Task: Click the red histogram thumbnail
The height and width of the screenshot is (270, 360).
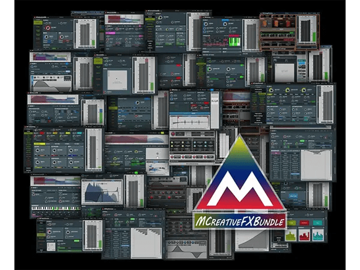Action: pyautogui.click(x=304, y=235)
